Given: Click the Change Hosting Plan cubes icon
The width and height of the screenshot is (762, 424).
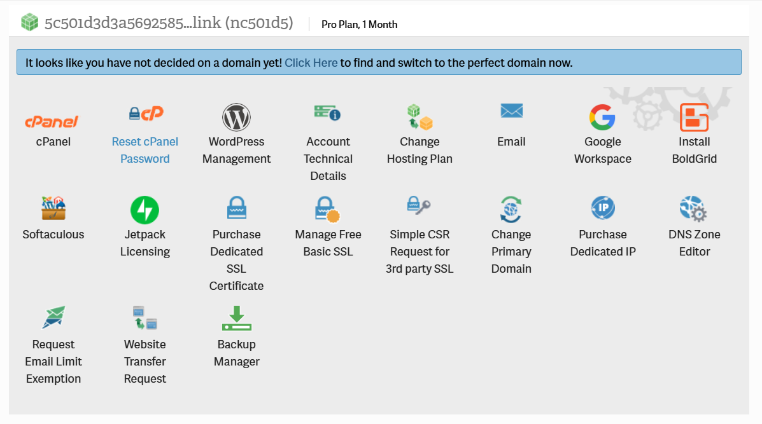Looking at the screenshot, I should click(420, 117).
